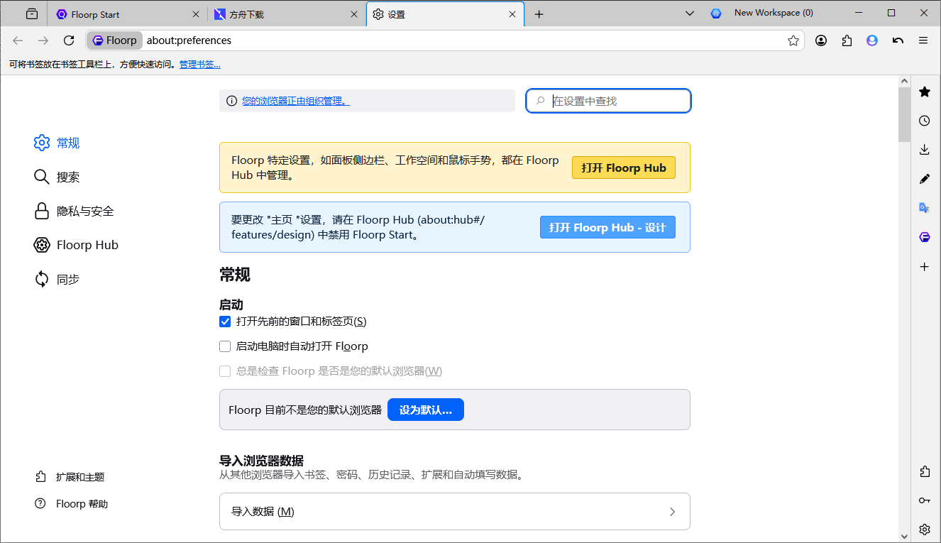Open the passwords key icon in right sidebar

pyautogui.click(x=925, y=500)
